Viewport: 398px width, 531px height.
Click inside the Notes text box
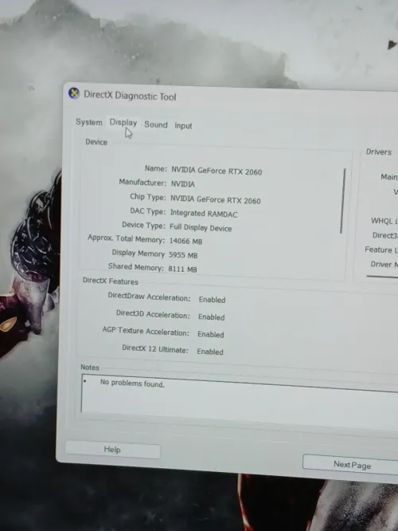pyautogui.click(x=240, y=399)
